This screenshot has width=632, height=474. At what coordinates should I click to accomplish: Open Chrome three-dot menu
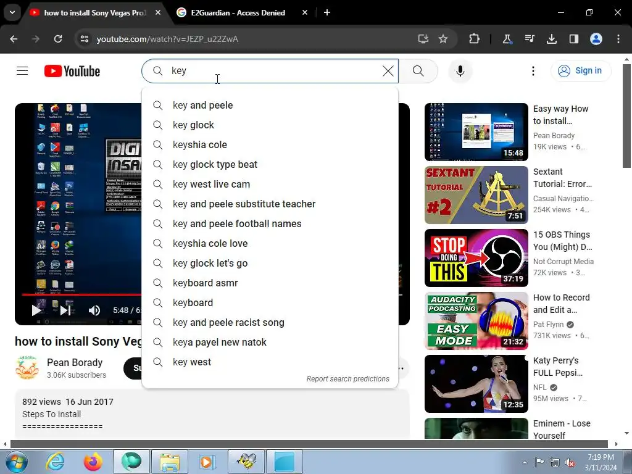coord(618,39)
